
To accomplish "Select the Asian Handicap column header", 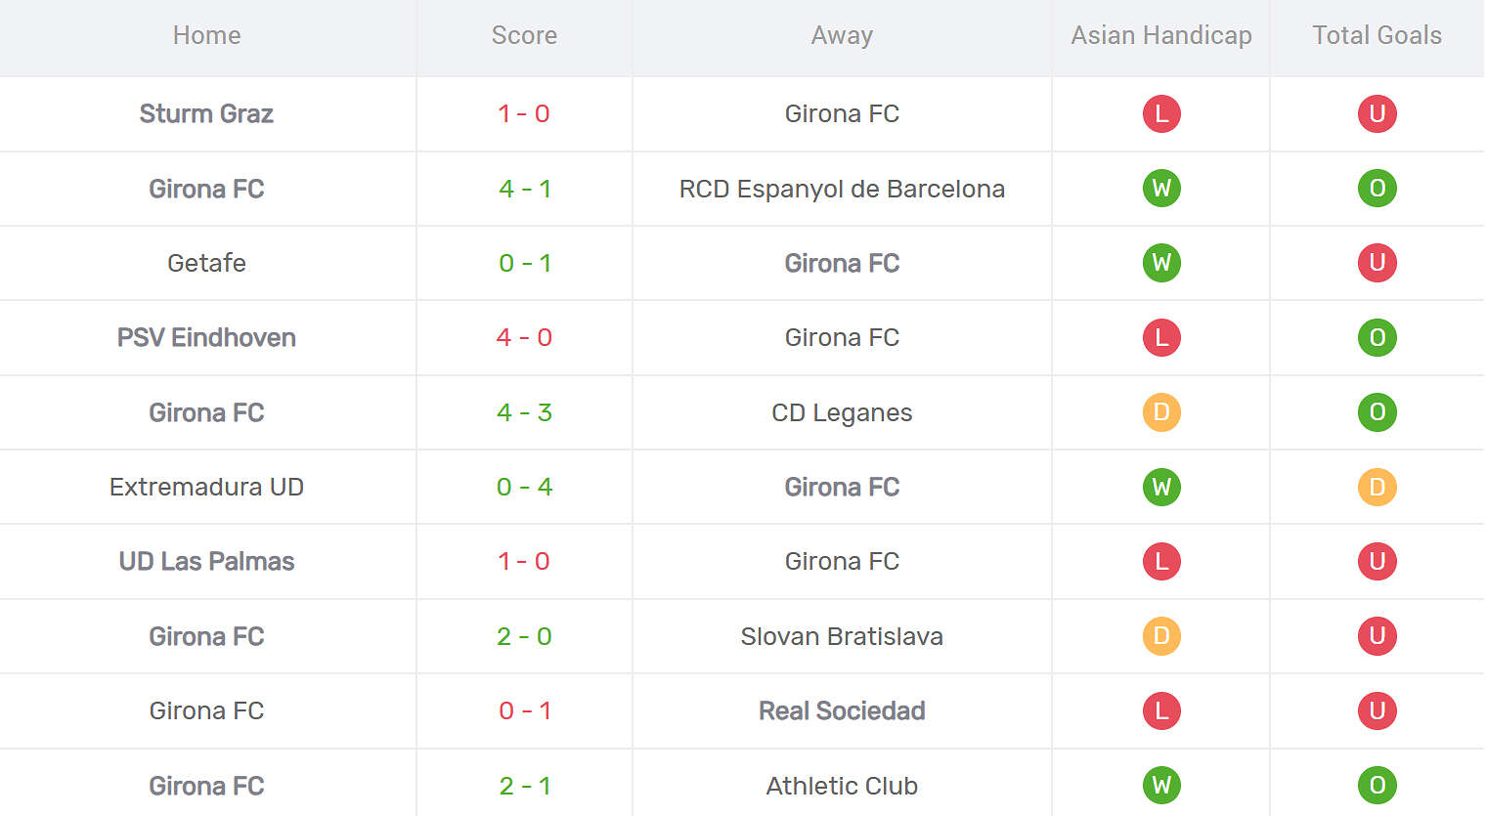I will 1161,35.
